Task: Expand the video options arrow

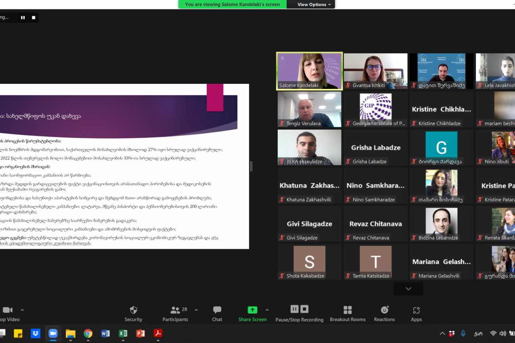Action: [22, 310]
